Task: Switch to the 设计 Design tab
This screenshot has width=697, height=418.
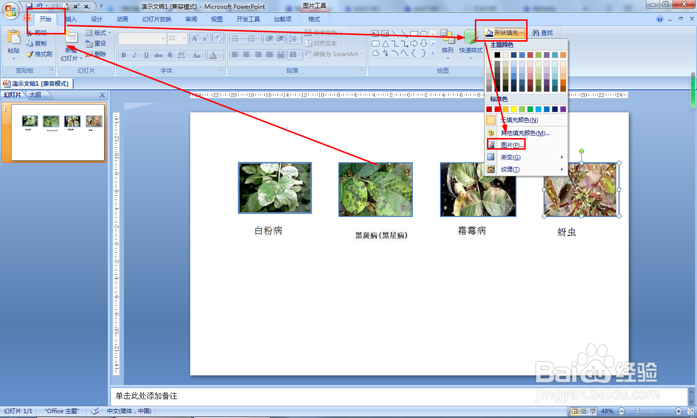Action: point(97,19)
